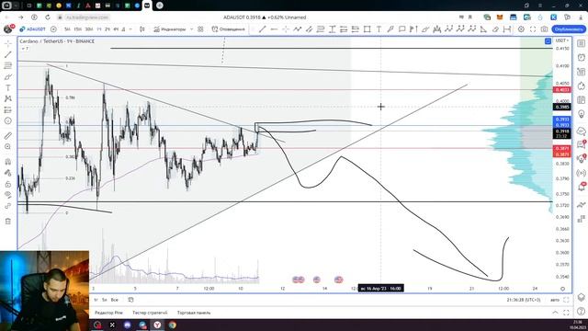Create an alert with the Alerts button

point(228,29)
